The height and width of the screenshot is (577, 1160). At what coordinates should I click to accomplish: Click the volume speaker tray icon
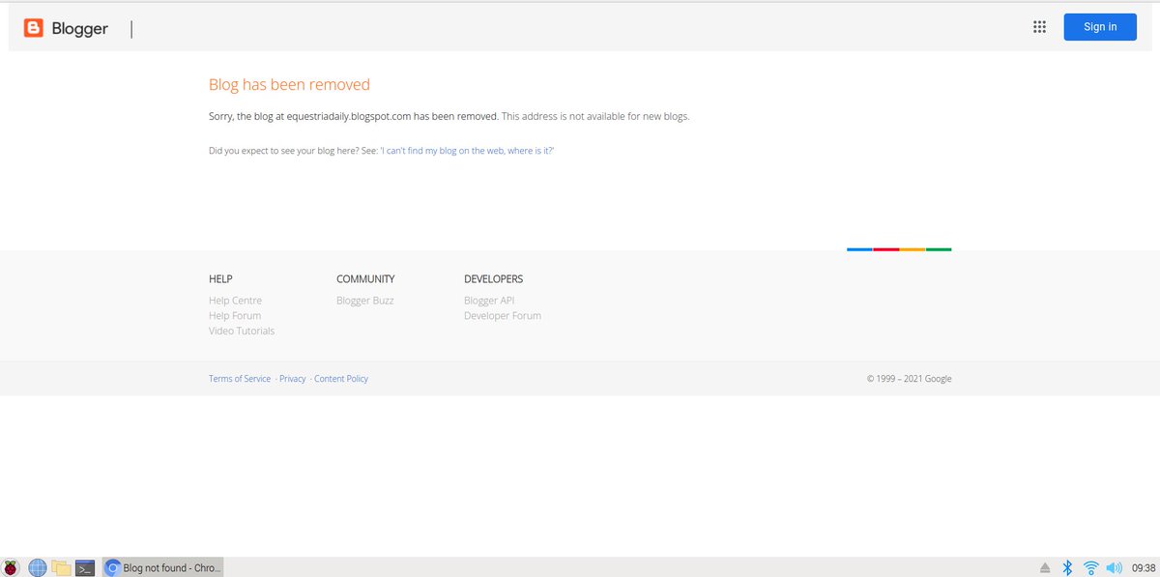tap(1115, 568)
